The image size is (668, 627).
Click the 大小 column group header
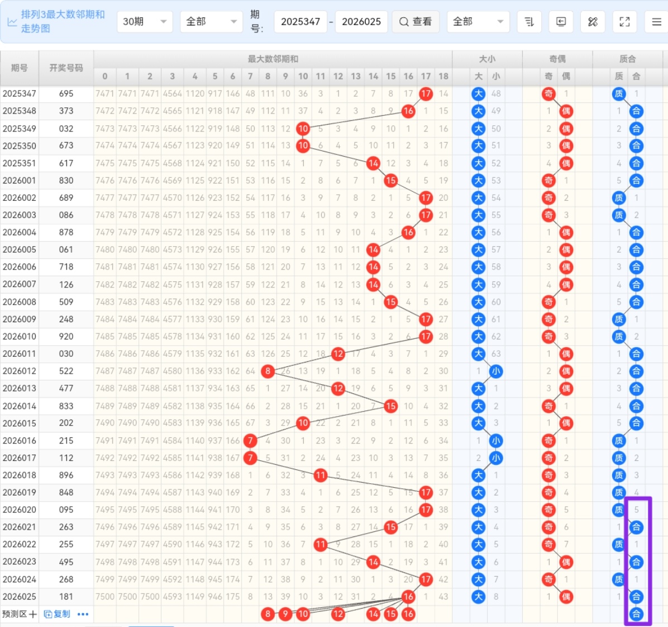pos(487,59)
